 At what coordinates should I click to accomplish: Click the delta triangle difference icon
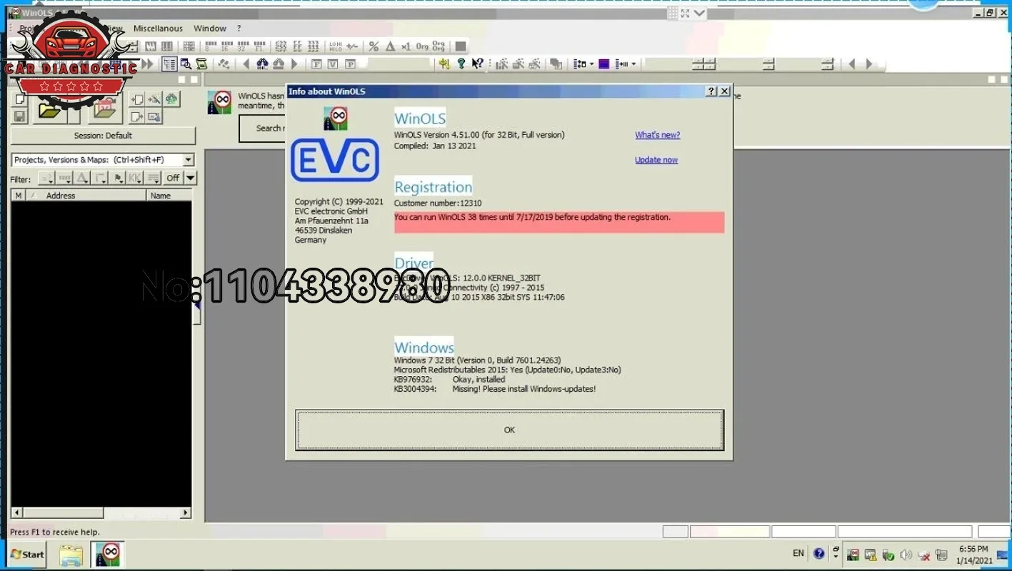coord(390,46)
